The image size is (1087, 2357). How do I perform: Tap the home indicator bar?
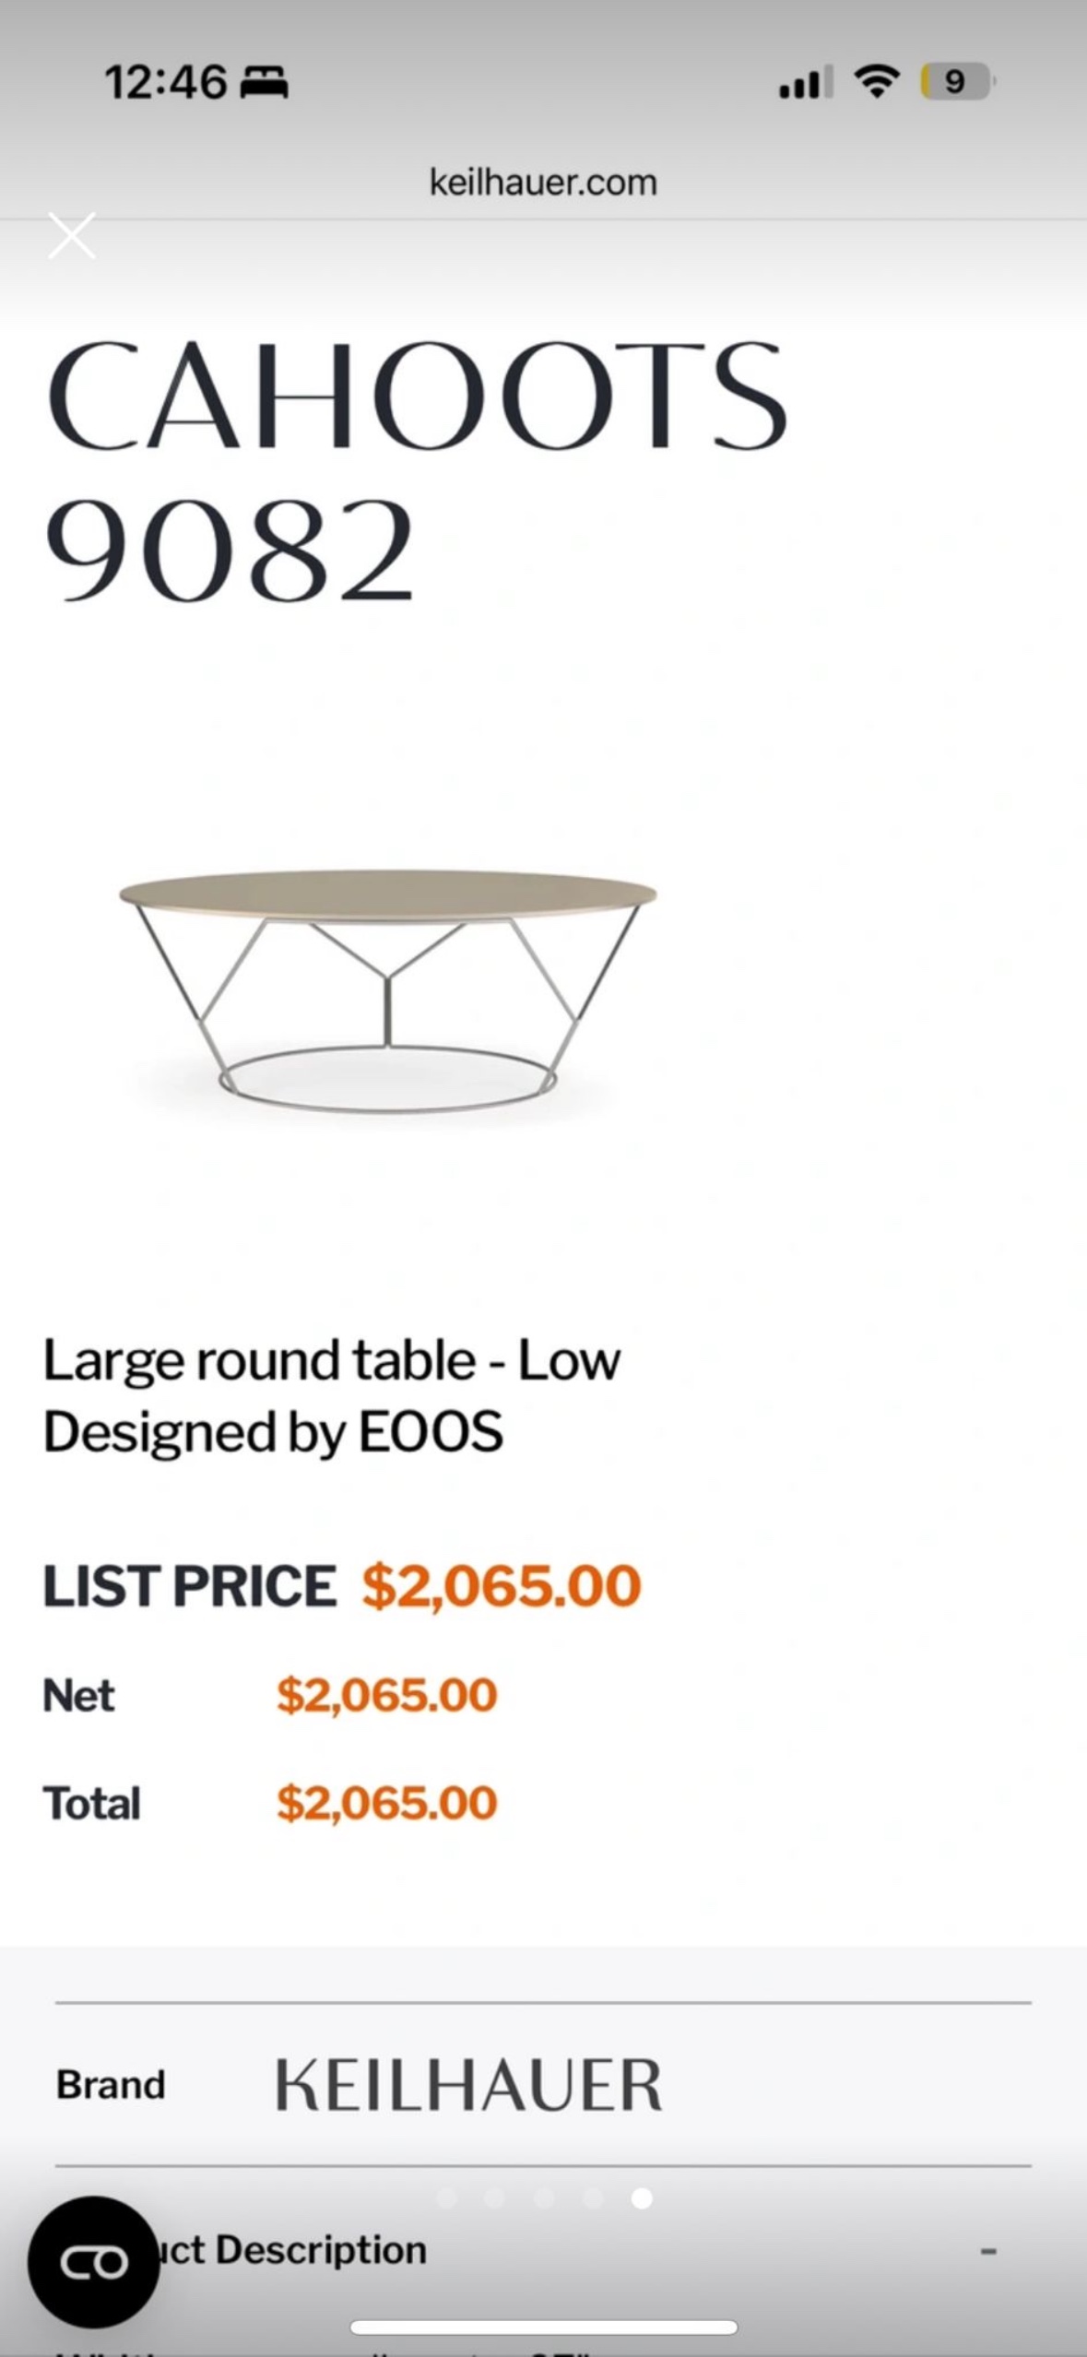click(x=543, y=2327)
